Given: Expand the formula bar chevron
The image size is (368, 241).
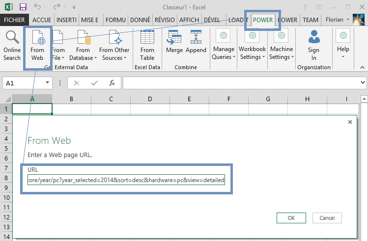Looking at the screenshot, I should pos(363,82).
